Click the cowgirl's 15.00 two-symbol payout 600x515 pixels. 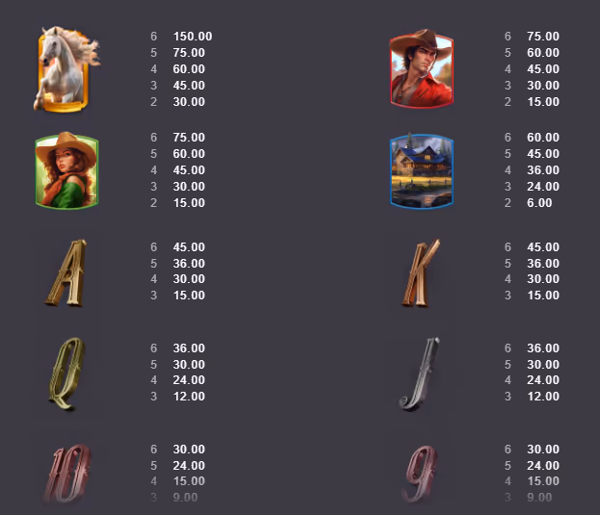[189, 203]
